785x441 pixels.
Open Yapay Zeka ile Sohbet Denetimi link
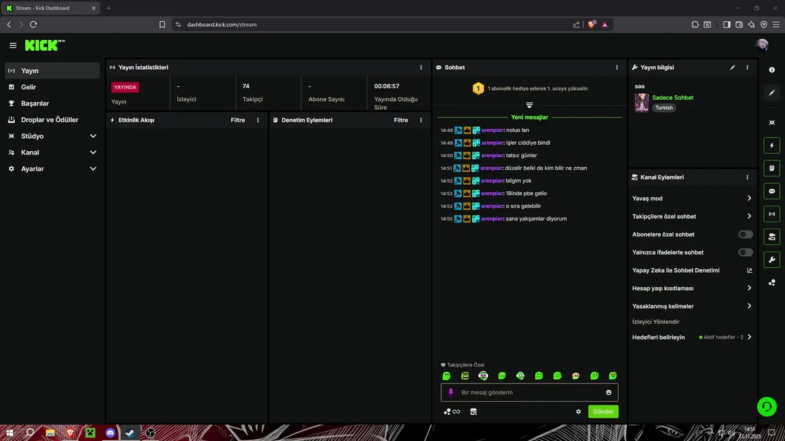point(692,270)
